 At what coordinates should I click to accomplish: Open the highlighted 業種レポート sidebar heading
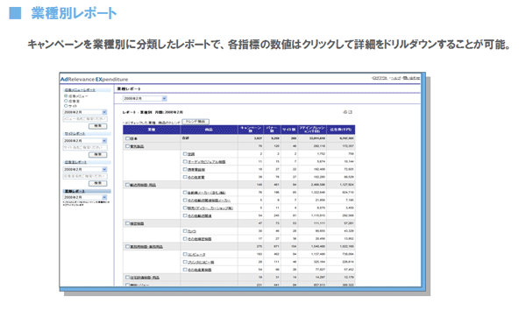(75, 191)
